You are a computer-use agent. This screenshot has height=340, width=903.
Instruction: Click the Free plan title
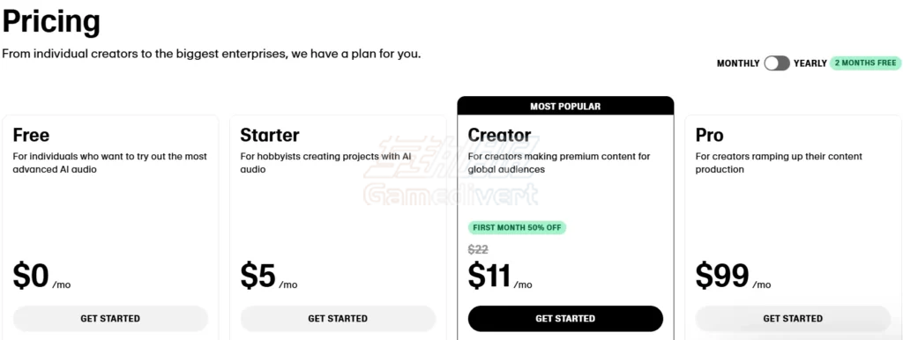click(31, 135)
